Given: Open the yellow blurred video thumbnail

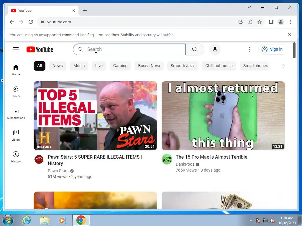Looking at the screenshot, I should [x=95, y=200].
